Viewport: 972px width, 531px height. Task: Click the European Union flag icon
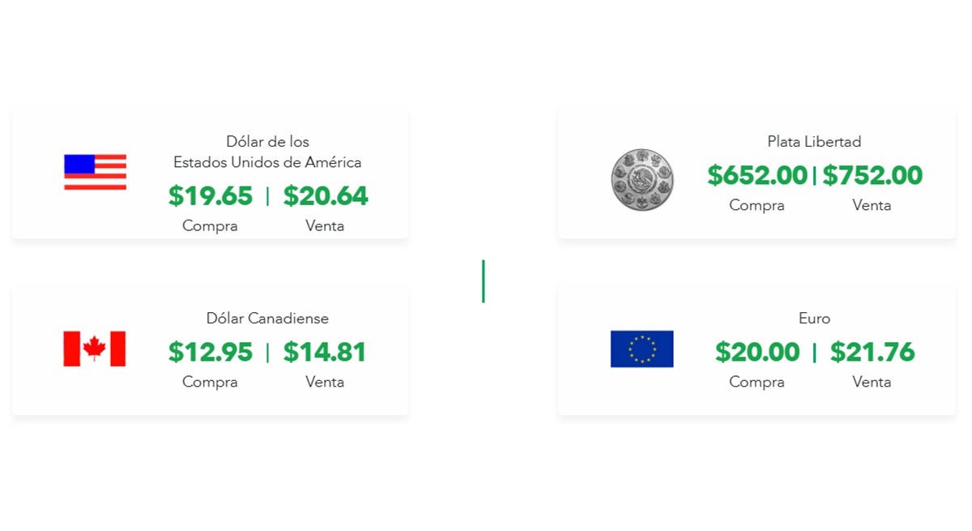point(642,349)
